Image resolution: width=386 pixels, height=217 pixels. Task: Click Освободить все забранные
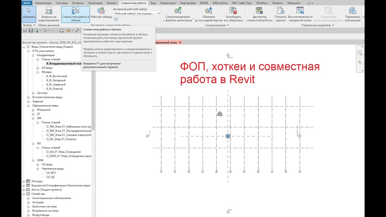pos(233,14)
